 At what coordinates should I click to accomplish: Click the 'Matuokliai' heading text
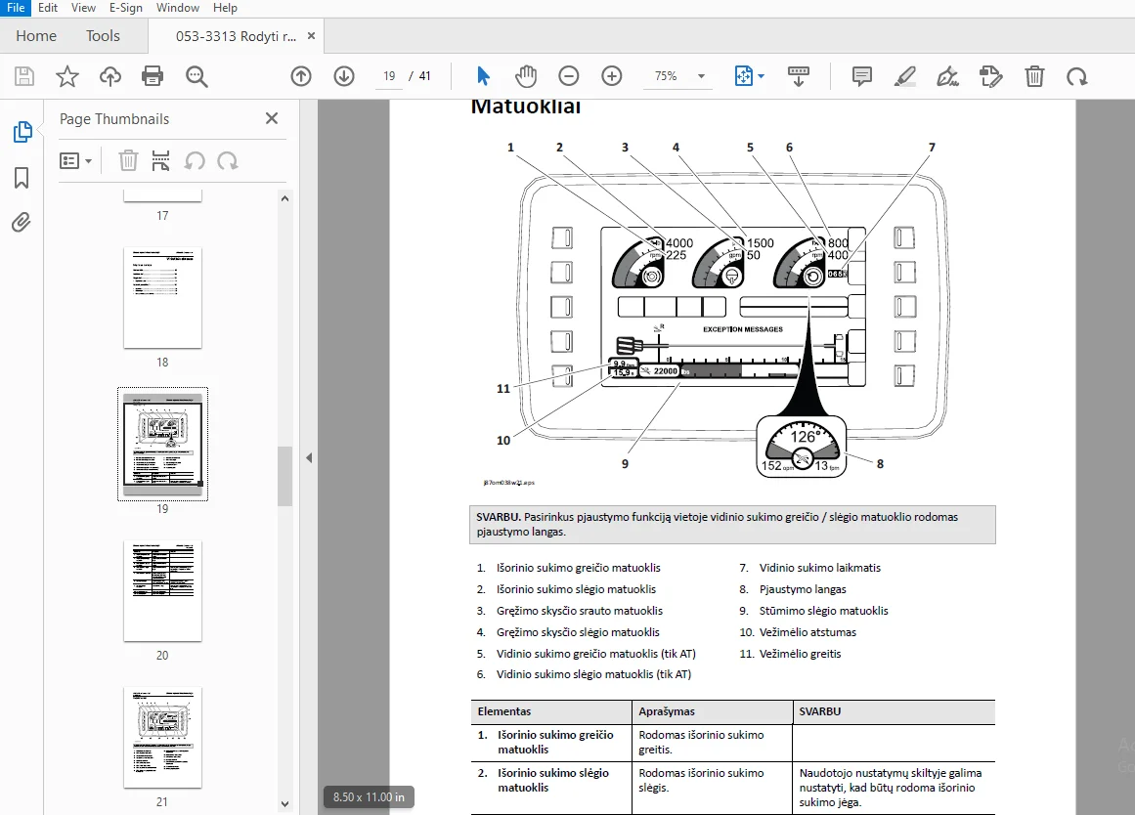526,107
